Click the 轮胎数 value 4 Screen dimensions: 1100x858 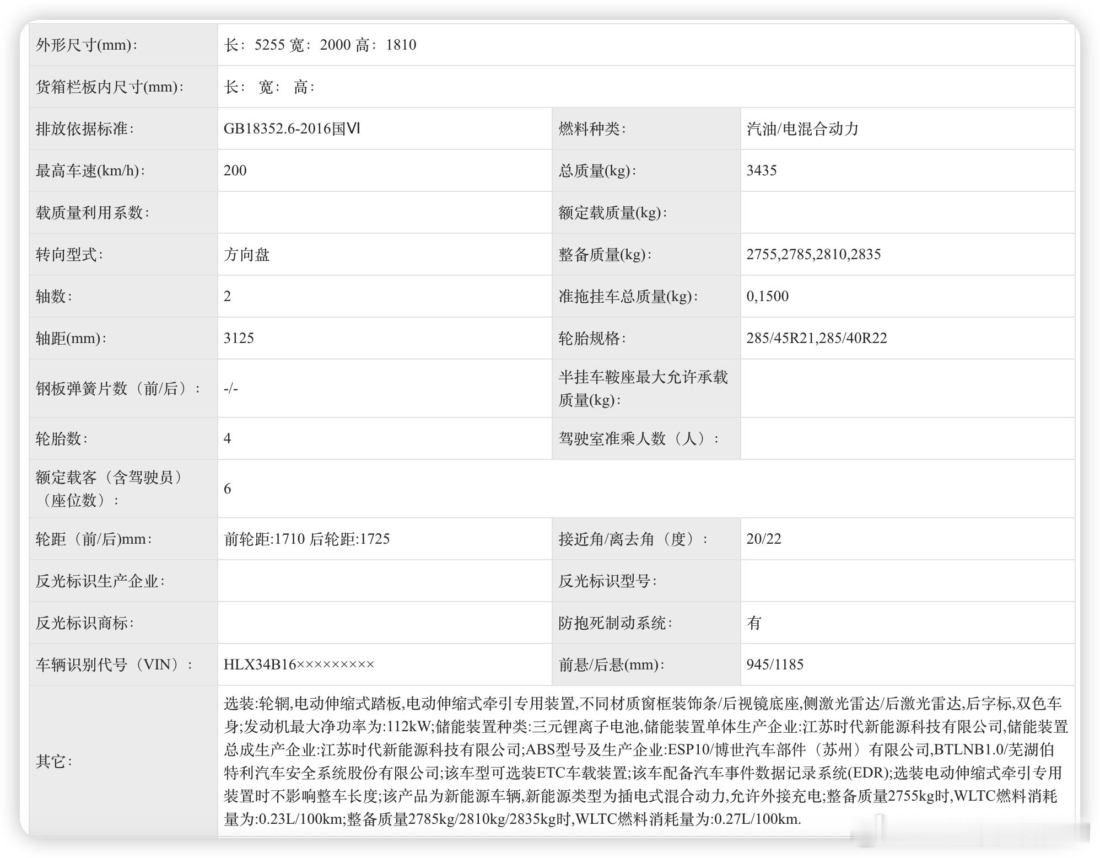228,439
